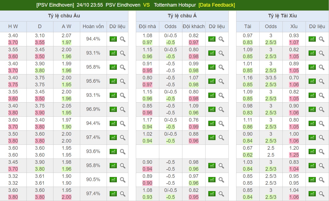329x201 pixels.
Task: Open chart for Tài Xỉu row 1.01, 3, 0.89
Action: 312,67
